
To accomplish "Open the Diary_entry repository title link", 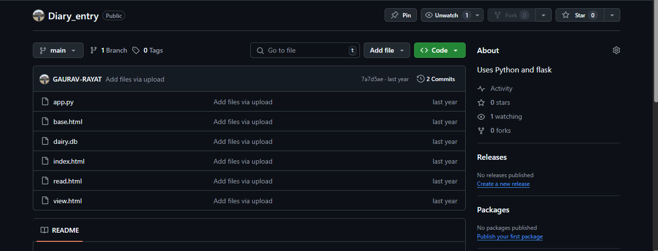I will click(73, 16).
